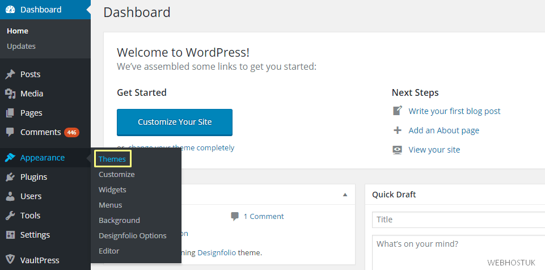This screenshot has height=270, width=545.
Task: Choose Customize from the Appearance submenu
Action: pos(116,175)
